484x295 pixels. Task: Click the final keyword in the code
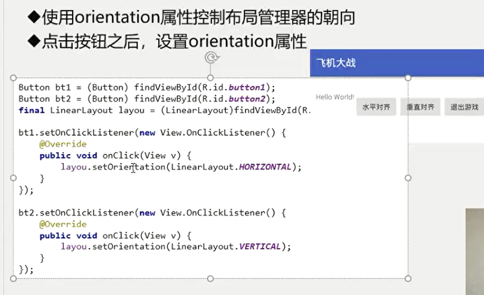(31, 110)
